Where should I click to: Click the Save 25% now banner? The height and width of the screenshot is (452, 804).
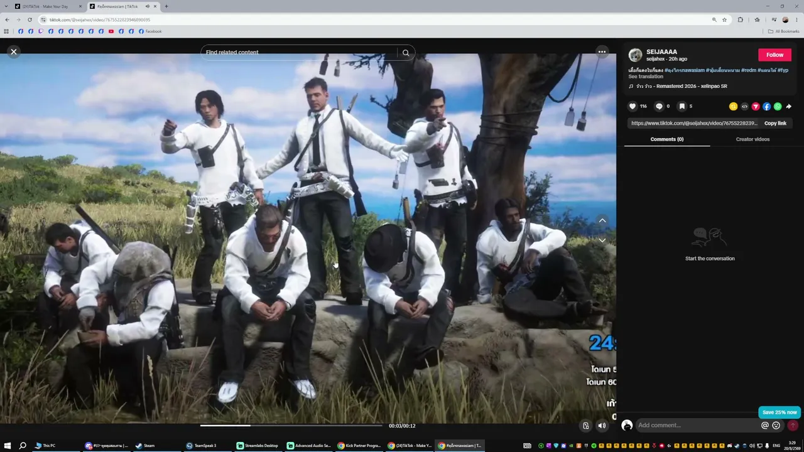[780, 412]
